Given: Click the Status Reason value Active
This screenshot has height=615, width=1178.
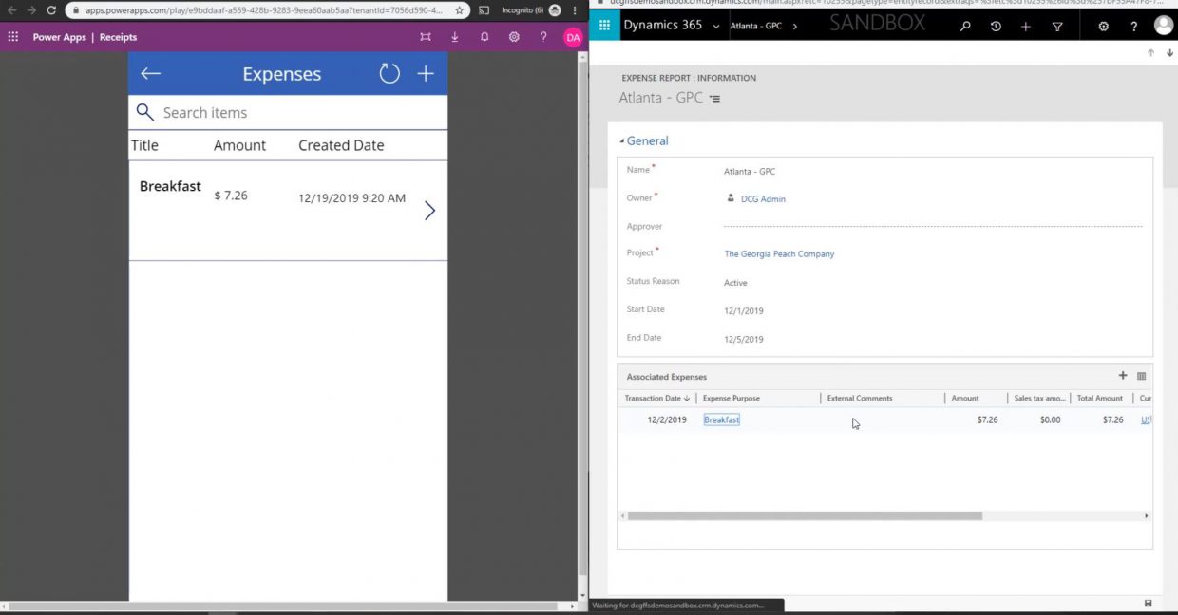Looking at the screenshot, I should [735, 283].
